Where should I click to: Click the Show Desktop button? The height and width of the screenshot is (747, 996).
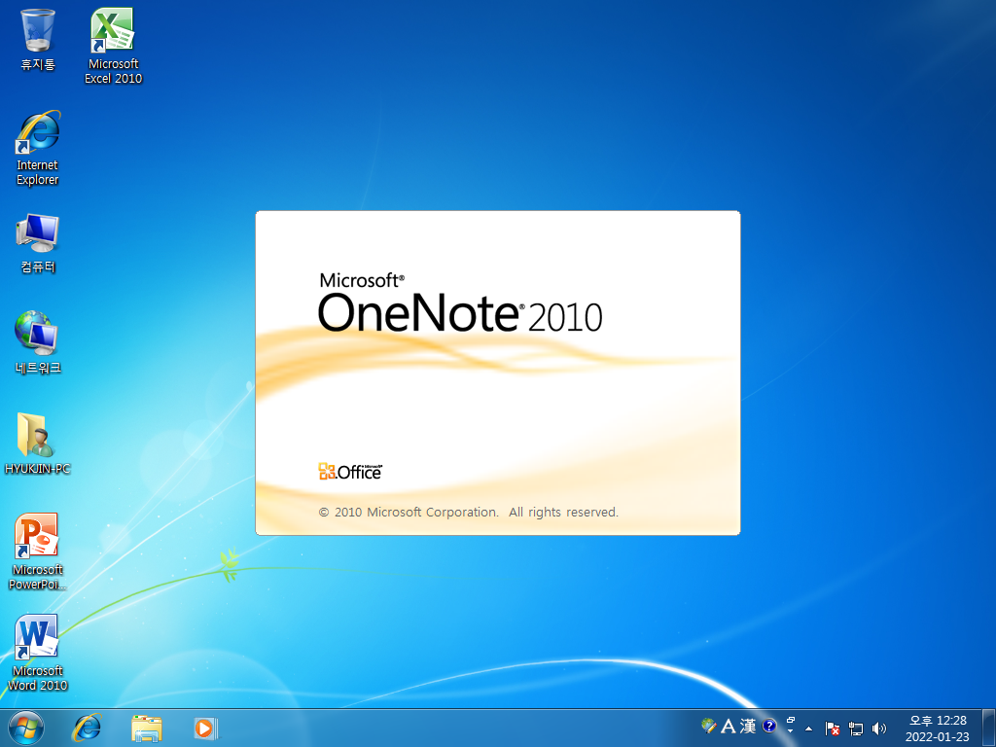pyautogui.click(x=989, y=728)
